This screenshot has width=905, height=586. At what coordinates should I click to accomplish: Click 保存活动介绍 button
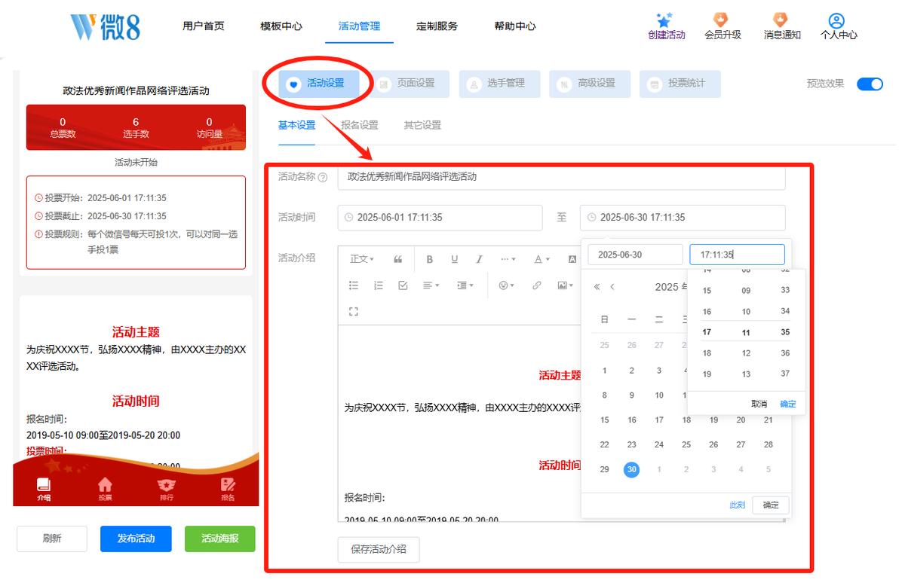coord(379,550)
